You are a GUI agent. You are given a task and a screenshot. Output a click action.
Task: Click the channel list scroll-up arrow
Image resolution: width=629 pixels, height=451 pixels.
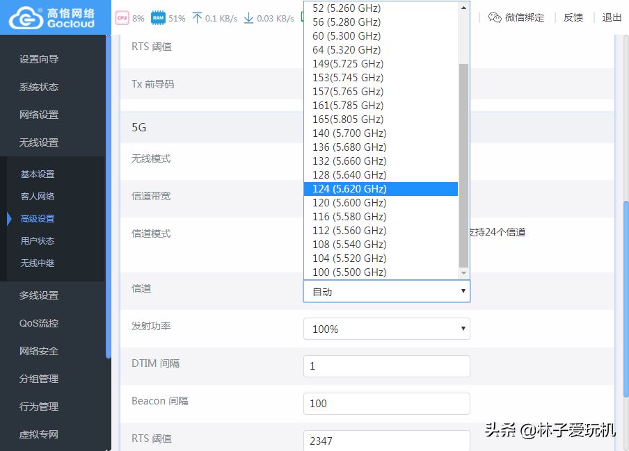pos(463,8)
